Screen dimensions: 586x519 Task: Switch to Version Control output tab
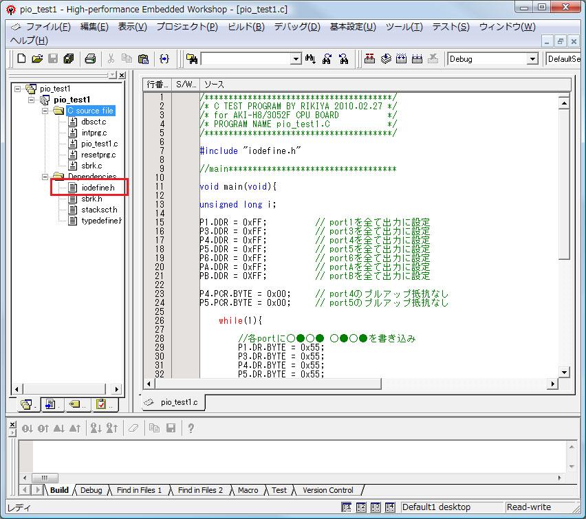coord(328,490)
